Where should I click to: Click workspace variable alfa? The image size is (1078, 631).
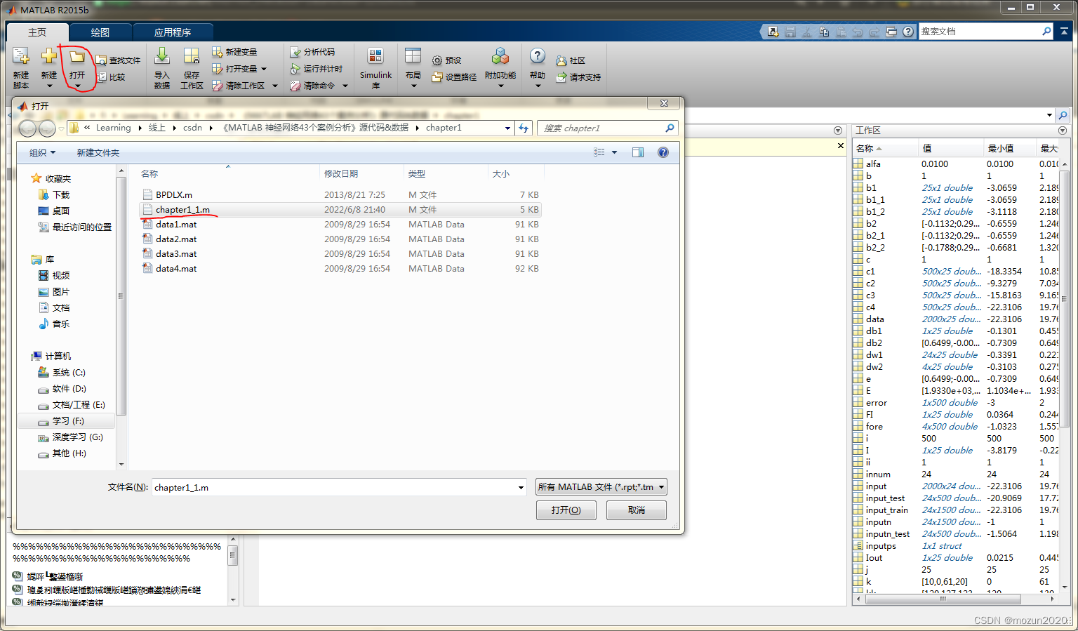coord(873,164)
